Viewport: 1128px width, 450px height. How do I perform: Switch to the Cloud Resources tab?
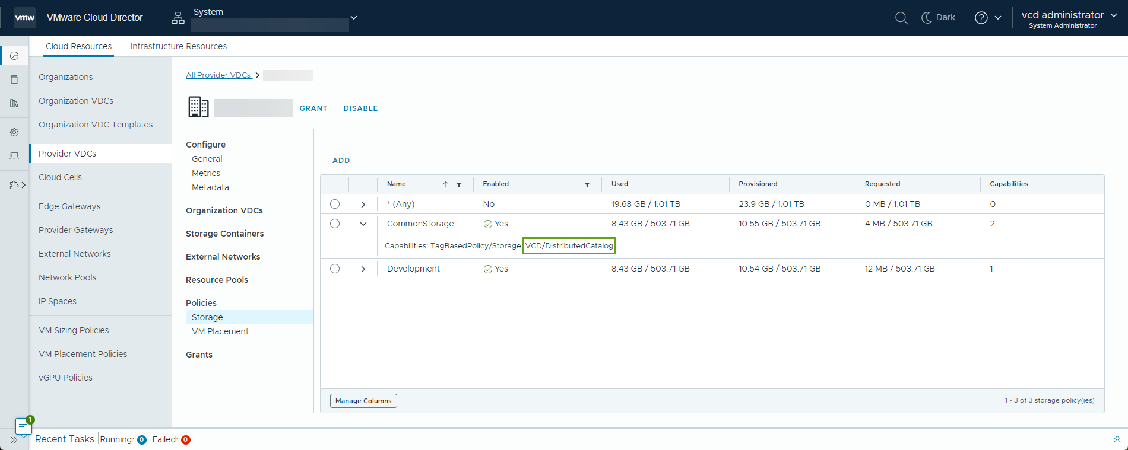point(78,46)
